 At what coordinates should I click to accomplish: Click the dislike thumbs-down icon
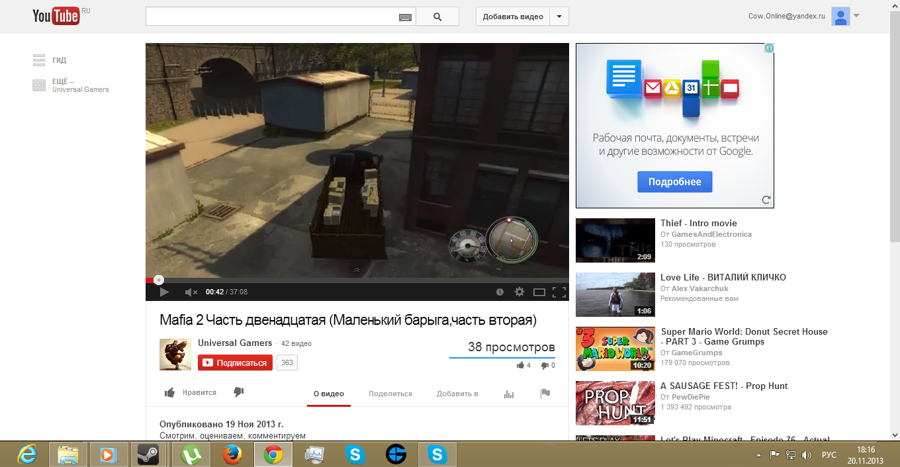click(239, 392)
